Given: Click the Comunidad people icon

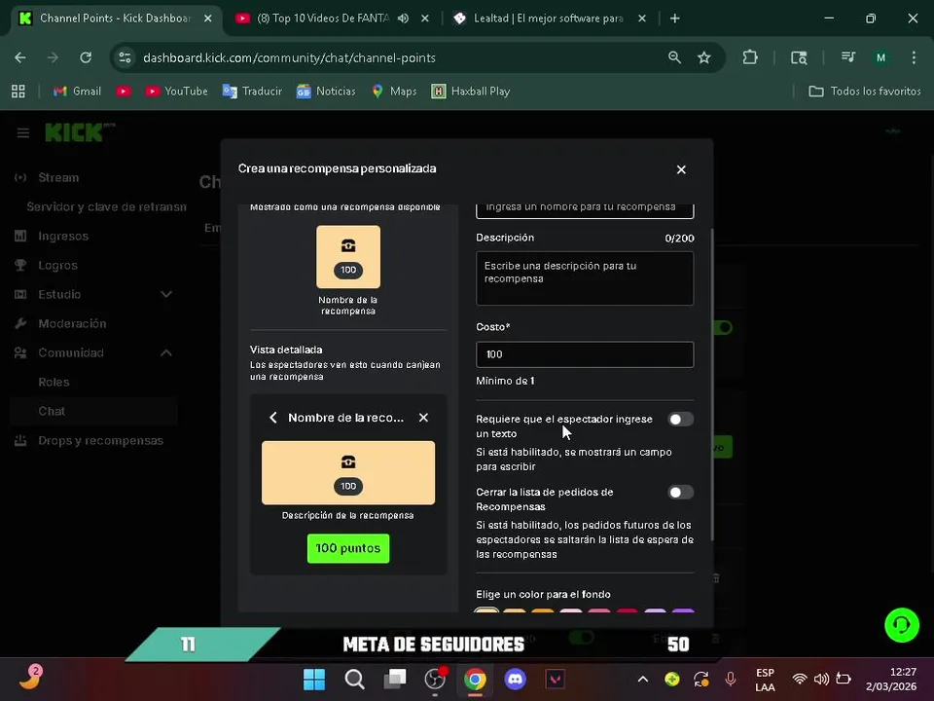Looking at the screenshot, I should (20, 352).
